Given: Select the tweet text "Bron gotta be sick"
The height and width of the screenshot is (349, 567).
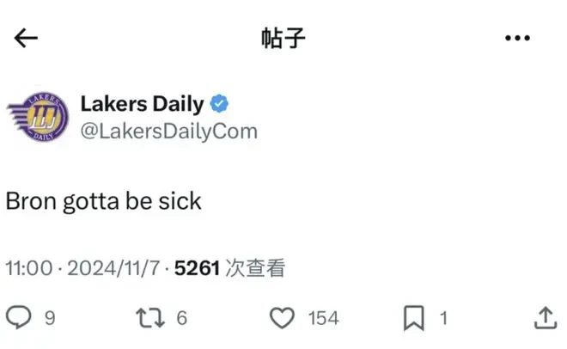Looking at the screenshot, I should point(103,201).
